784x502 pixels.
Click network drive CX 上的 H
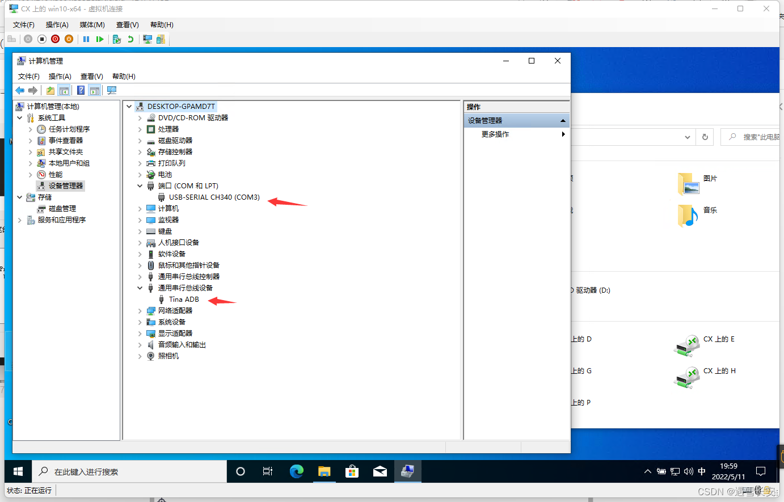tap(705, 377)
